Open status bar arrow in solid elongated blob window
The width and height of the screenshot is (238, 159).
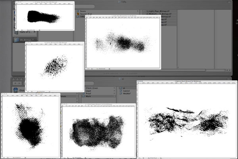pyautogui.click(x=39, y=30)
